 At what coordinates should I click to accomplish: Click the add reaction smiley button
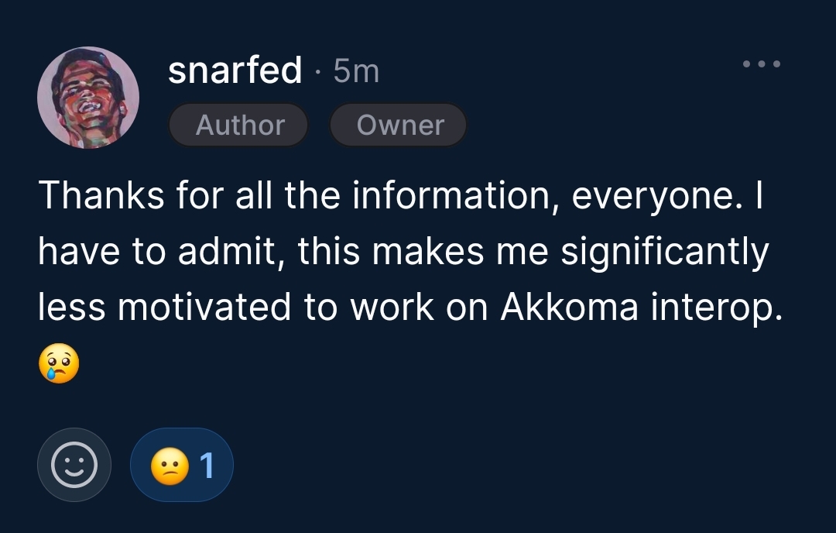point(74,465)
